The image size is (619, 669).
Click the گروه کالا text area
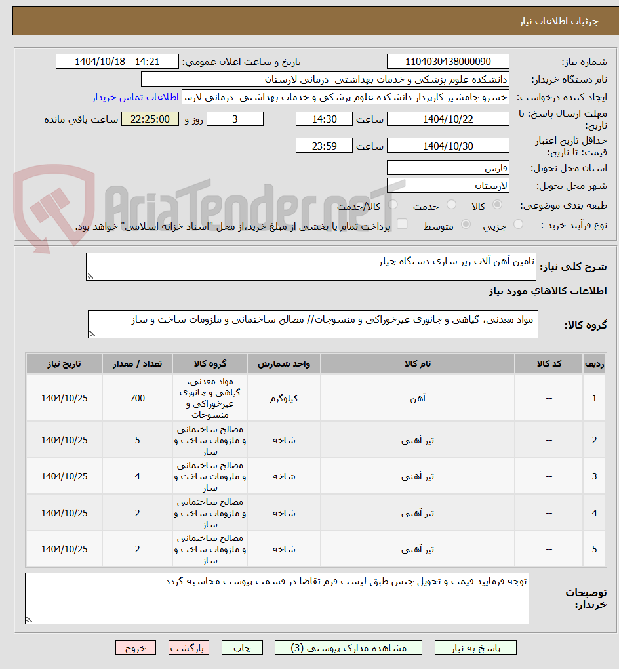pyautogui.click(x=313, y=324)
